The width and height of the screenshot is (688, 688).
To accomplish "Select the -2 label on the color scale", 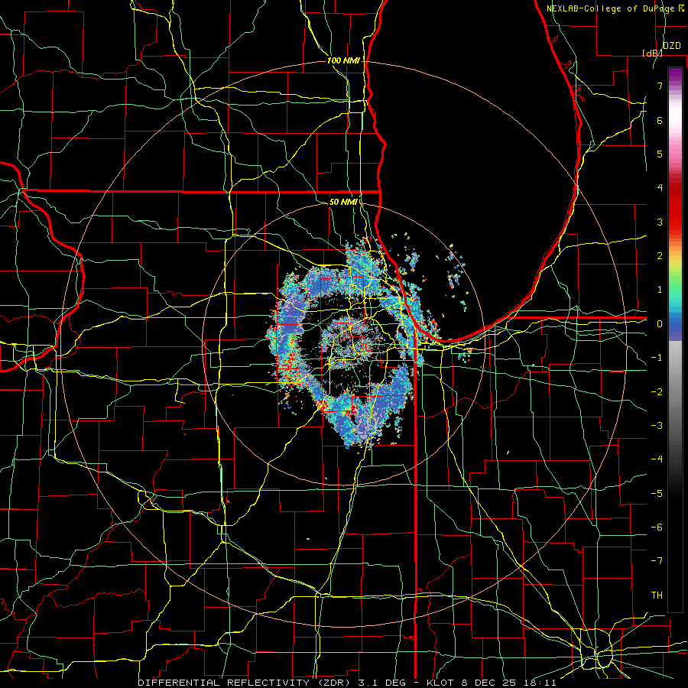I will (x=657, y=392).
